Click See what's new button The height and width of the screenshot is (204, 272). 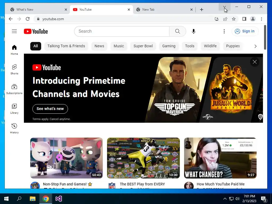(x=50, y=109)
